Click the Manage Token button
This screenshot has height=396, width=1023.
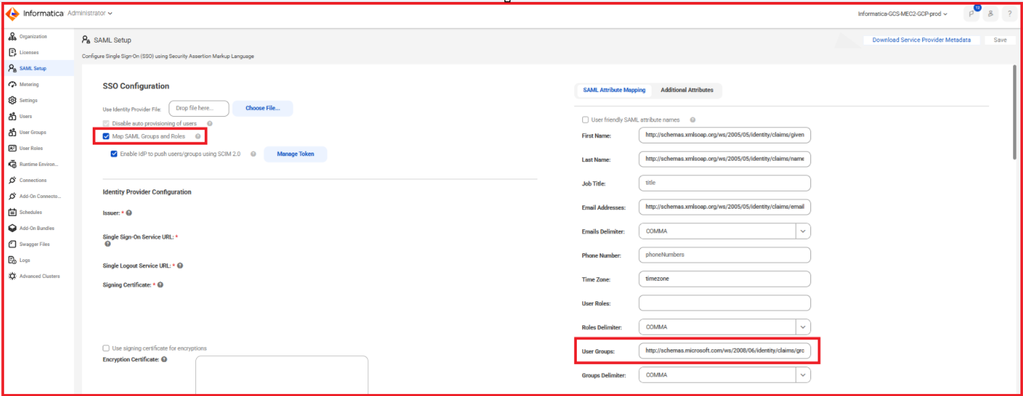[295, 154]
